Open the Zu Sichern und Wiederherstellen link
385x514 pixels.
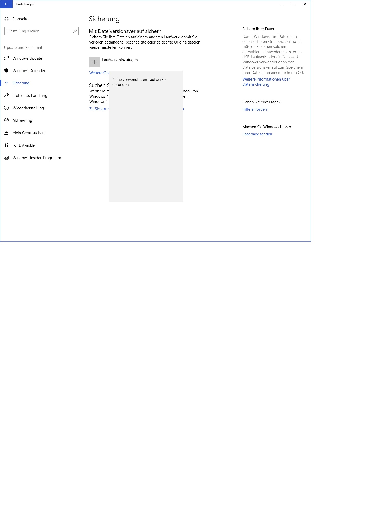[x=99, y=109]
